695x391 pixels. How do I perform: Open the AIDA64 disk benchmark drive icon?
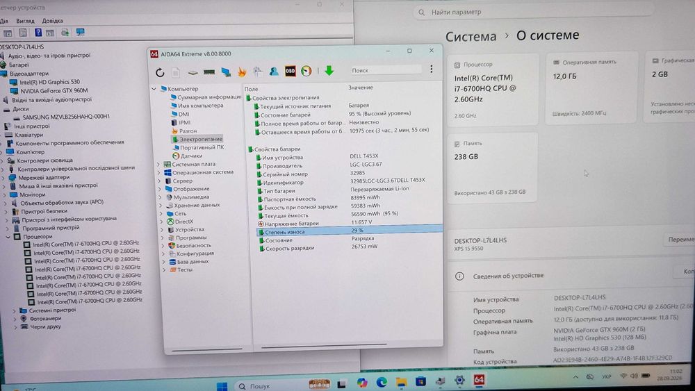pos(193,72)
